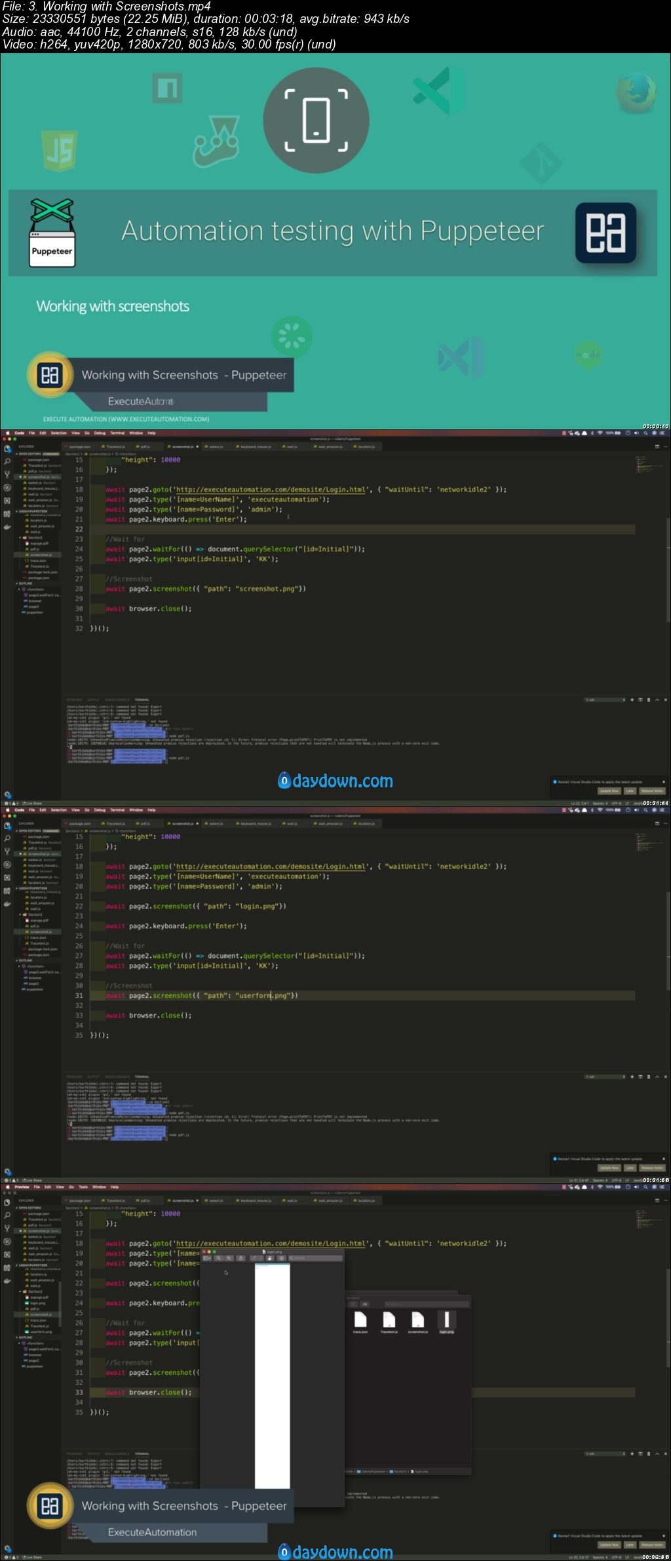671x1561 pixels.
Task: Open executeautomation Login.html URL on first frame line 18
Action: point(270,489)
